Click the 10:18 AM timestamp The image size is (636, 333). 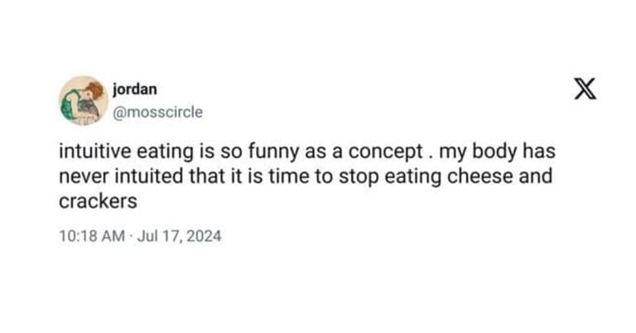[90, 236]
